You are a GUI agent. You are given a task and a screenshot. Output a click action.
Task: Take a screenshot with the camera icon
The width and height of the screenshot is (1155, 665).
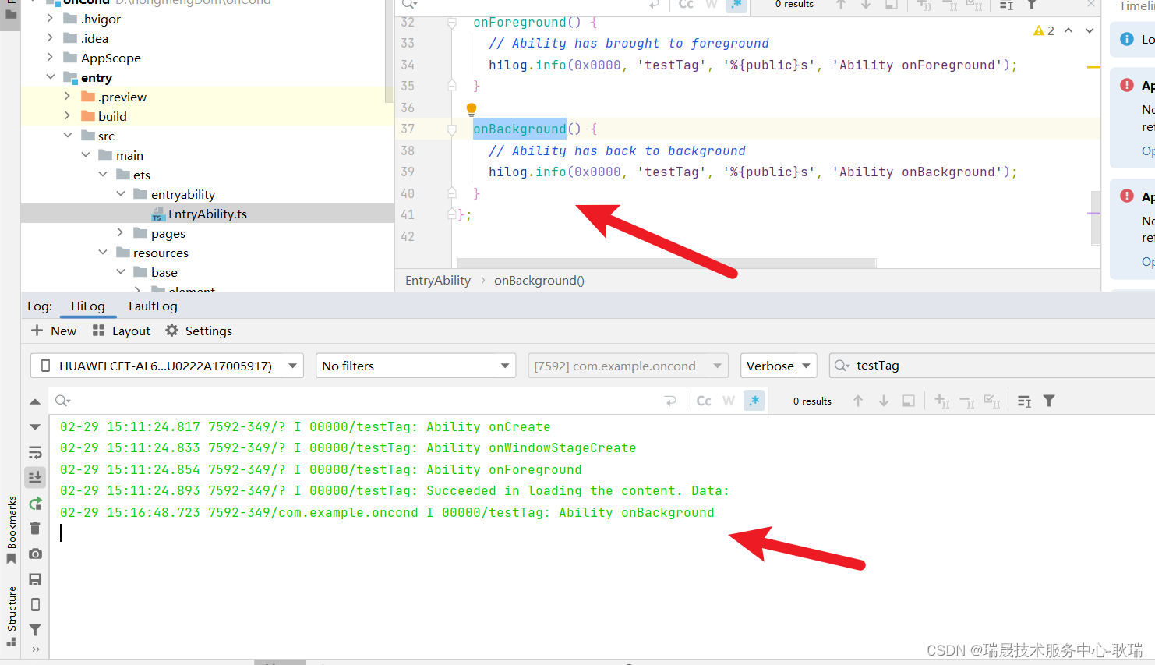[x=35, y=554]
